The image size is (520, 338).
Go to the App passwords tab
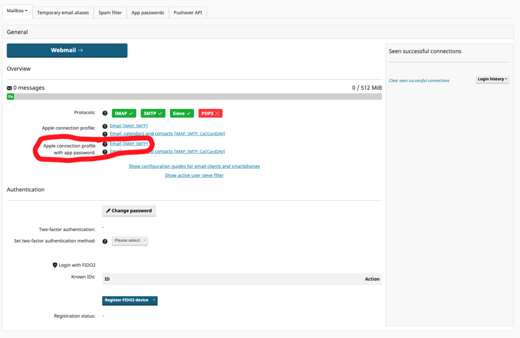coord(147,13)
